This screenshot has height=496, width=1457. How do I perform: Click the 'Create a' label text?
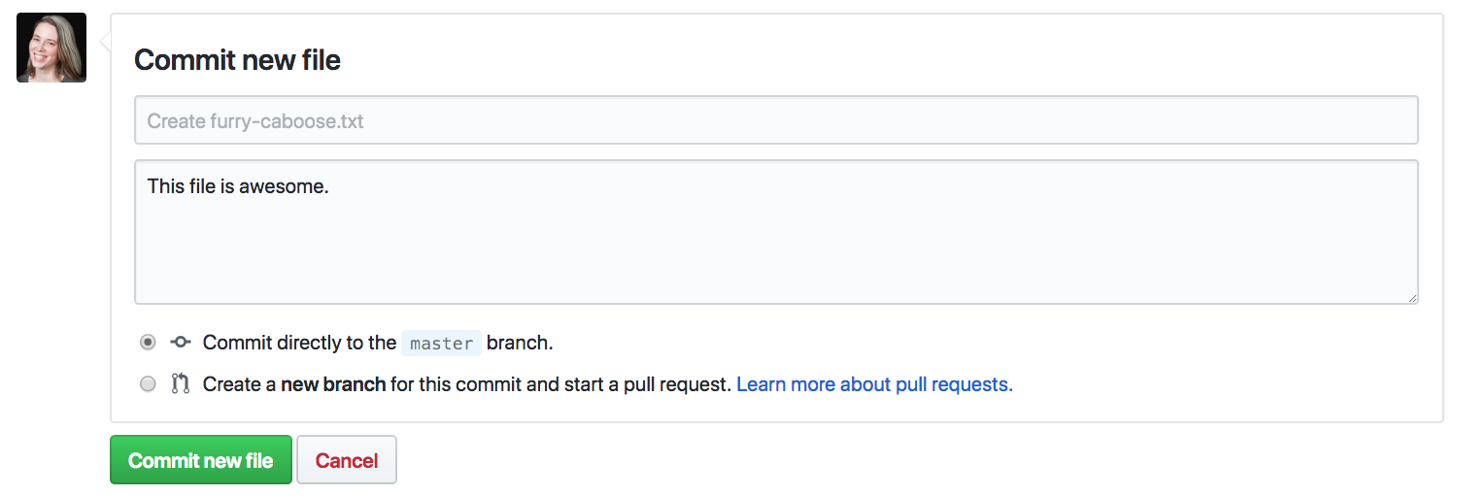click(x=240, y=384)
